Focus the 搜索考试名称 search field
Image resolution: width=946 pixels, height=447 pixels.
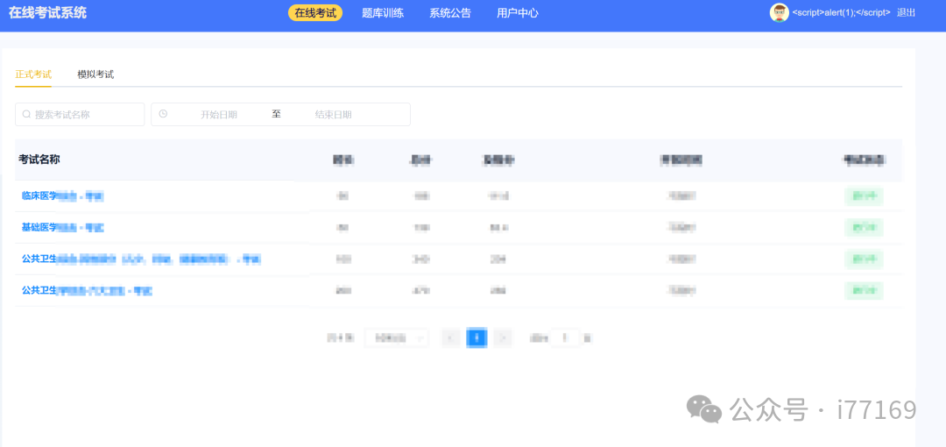pyautogui.click(x=80, y=114)
